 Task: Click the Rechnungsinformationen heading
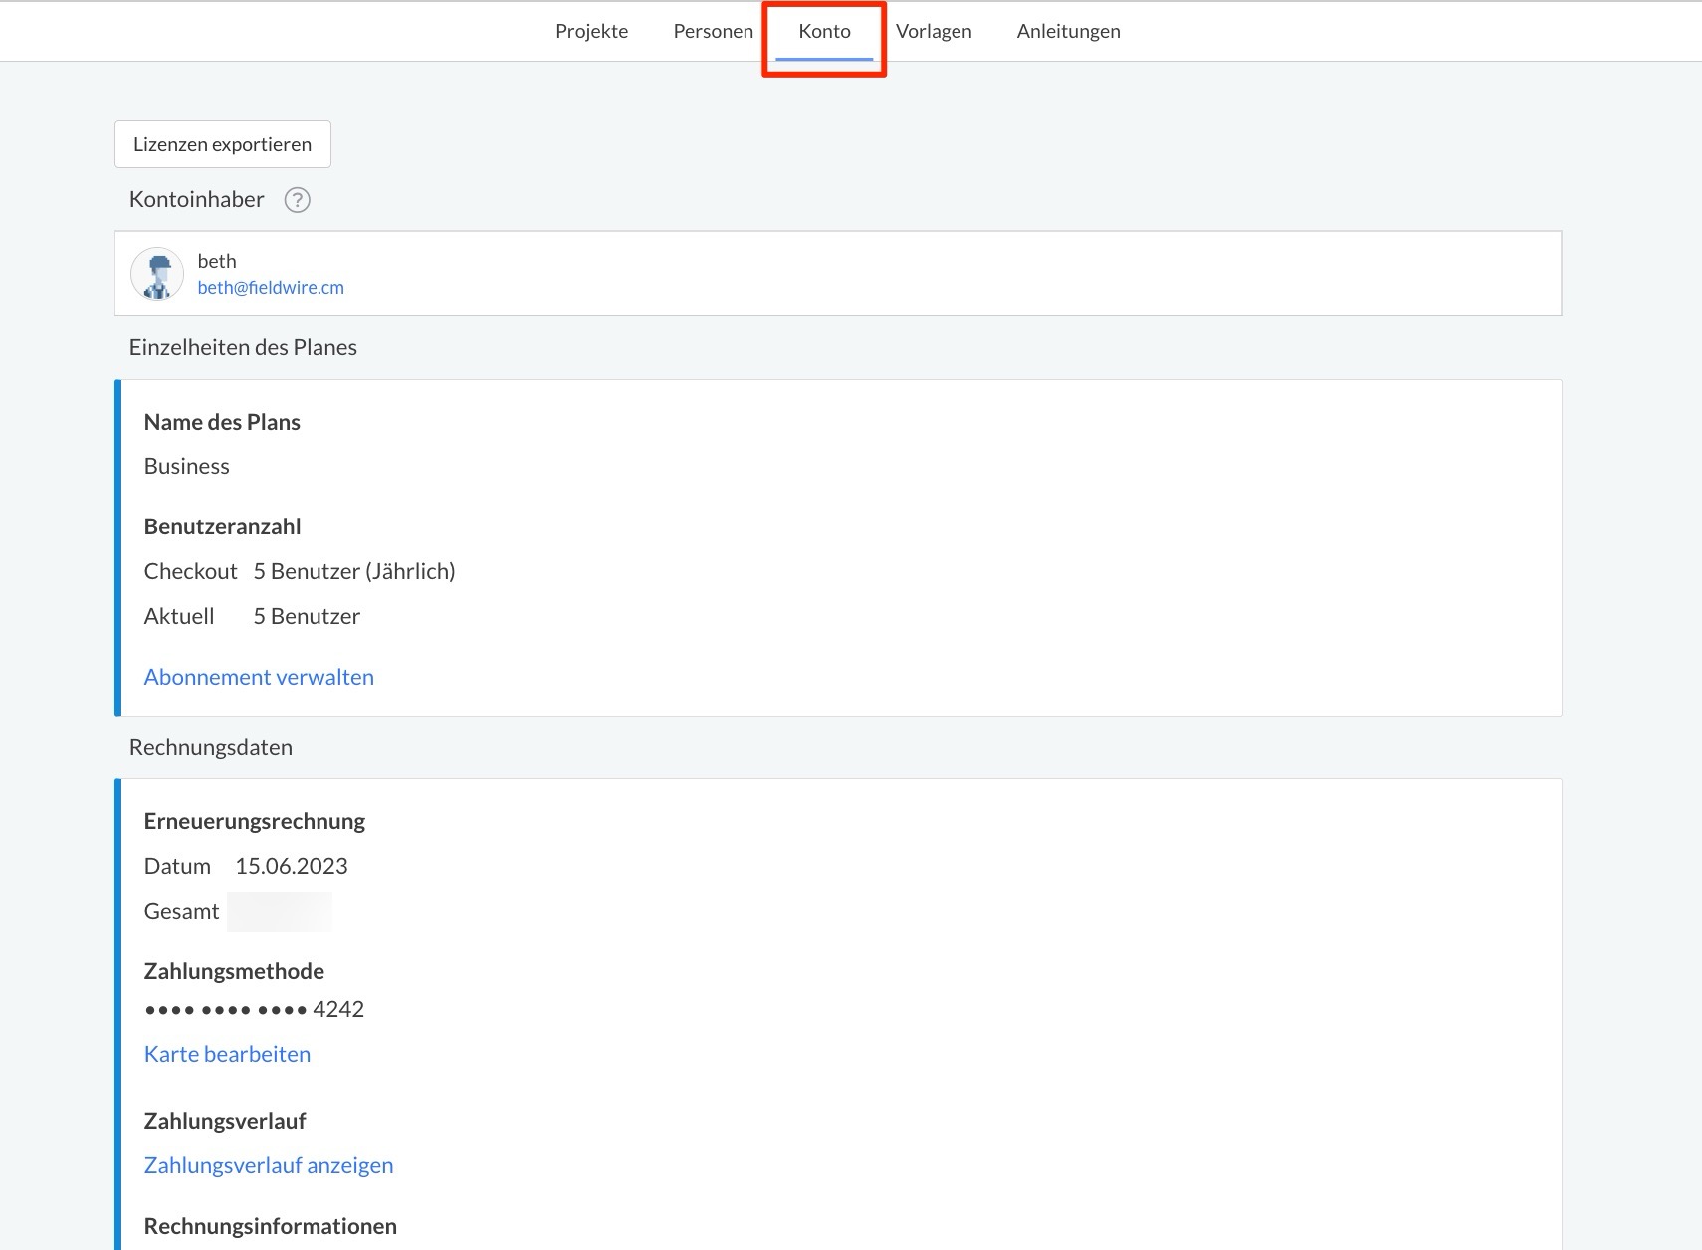(x=270, y=1226)
